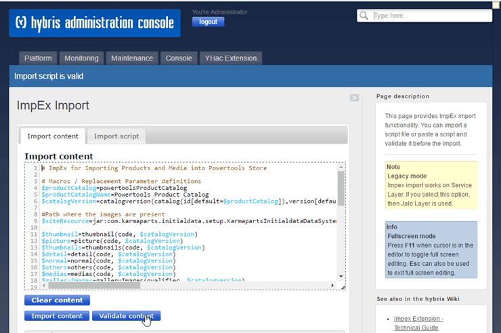
Task: Click the editor scroll up arrow
Action: pyautogui.click(x=341, y=167)
